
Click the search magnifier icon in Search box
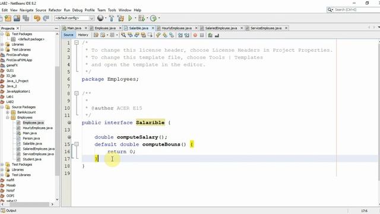coord(330,10)
